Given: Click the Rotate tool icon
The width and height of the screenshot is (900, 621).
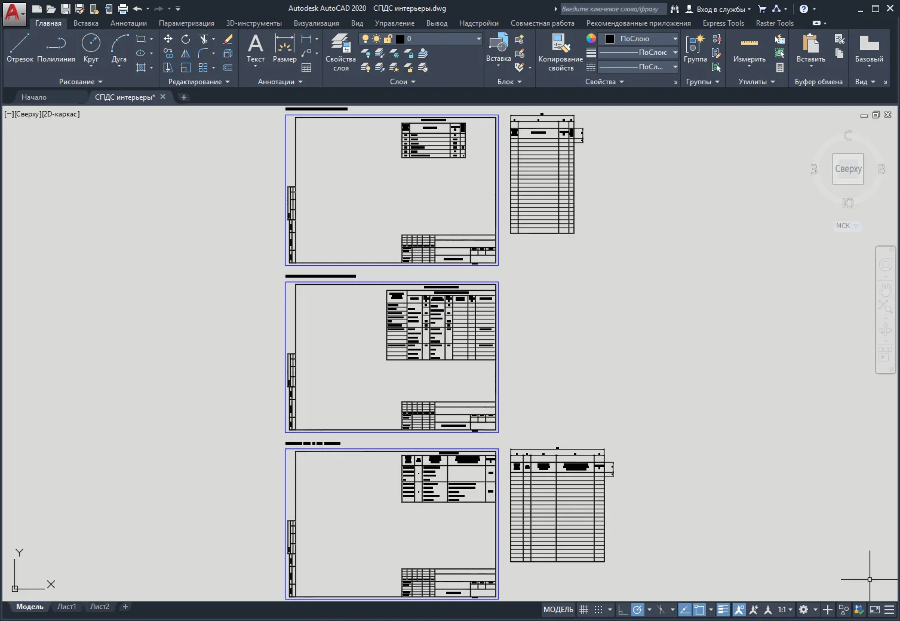Looking at the screenshot, I should (x=186, y=39).
